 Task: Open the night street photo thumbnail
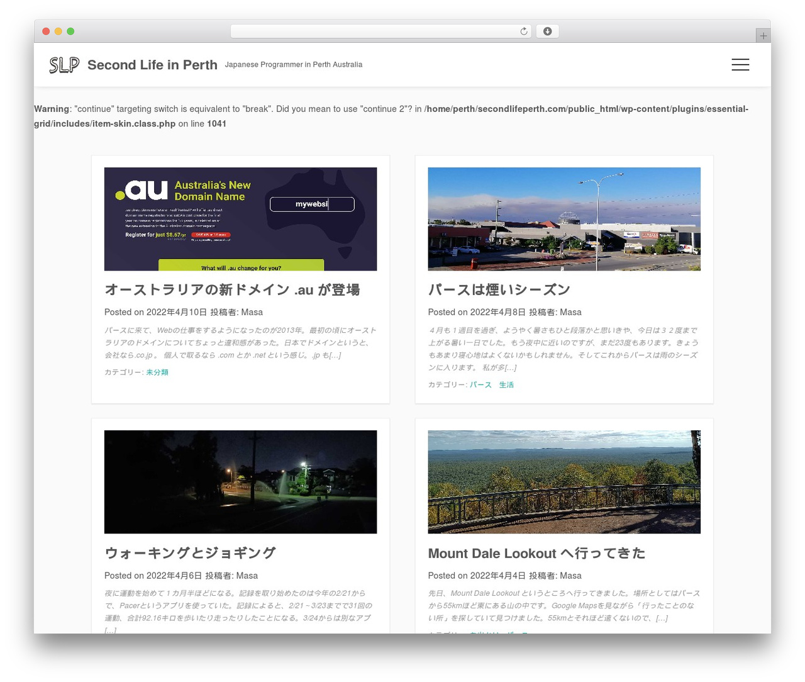[240, 482]
